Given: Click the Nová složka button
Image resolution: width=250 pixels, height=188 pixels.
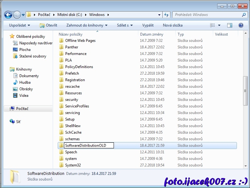Looking at the screenshot, I should tap(173, 25).
